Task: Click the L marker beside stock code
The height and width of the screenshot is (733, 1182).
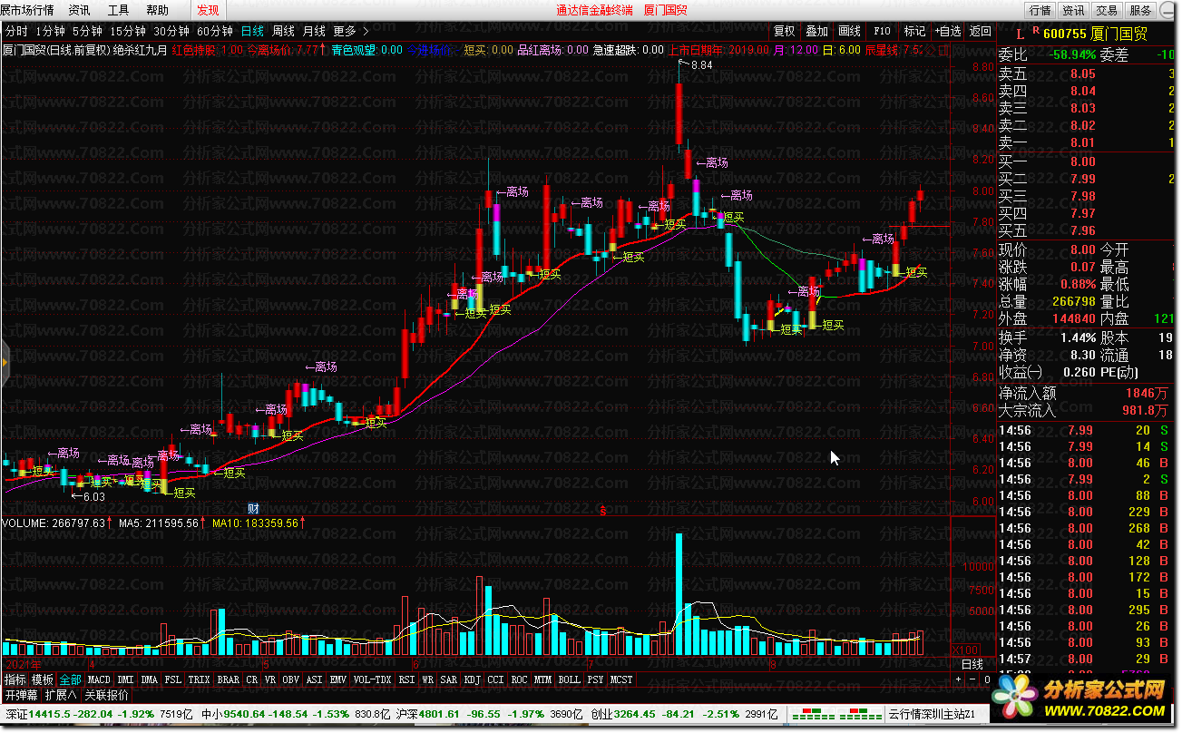Action: pyautogui.click(x=1020, y=34)
